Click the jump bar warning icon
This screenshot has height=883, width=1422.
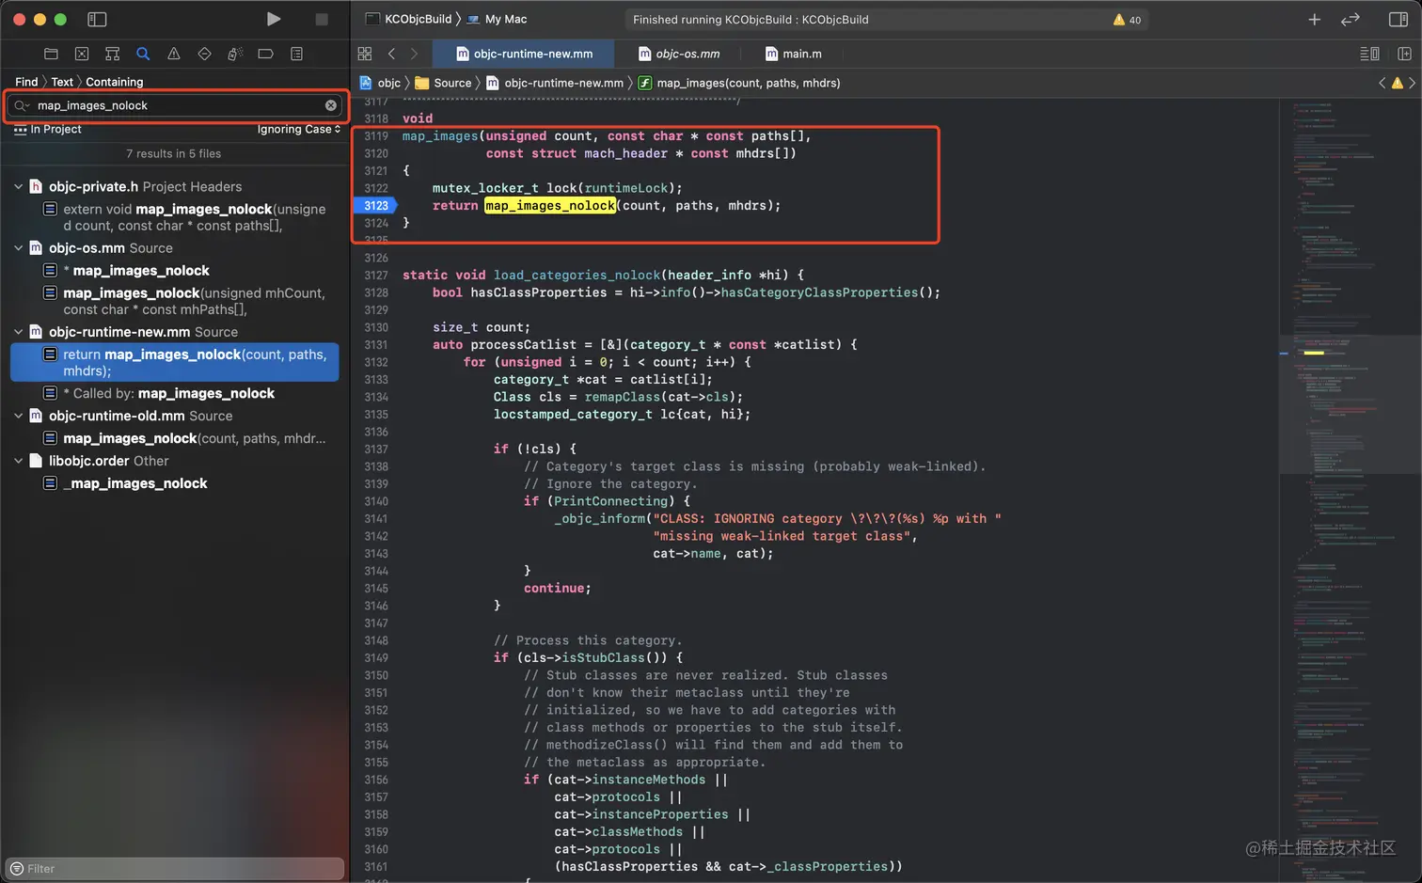coord(1397,83)
